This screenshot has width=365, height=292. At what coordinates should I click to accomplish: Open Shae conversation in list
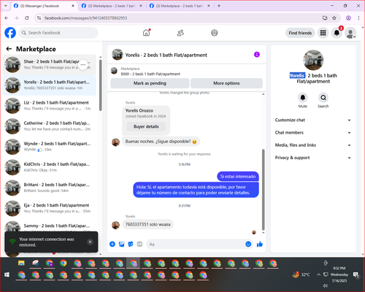pyautogui.click(x=49, y=65)
